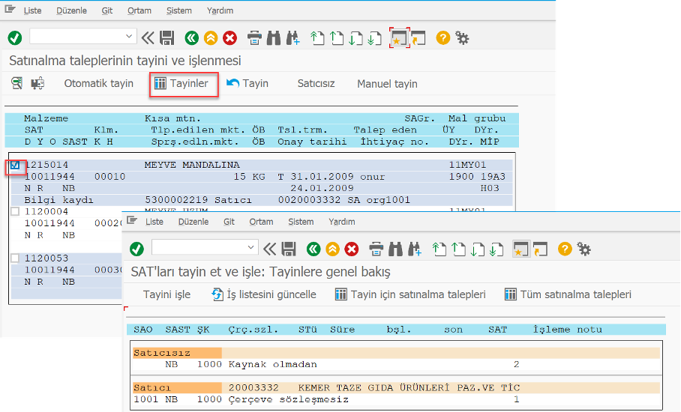Click the Satıcısız group header row
Screen dimensions: 681x412
click(396, 353)
